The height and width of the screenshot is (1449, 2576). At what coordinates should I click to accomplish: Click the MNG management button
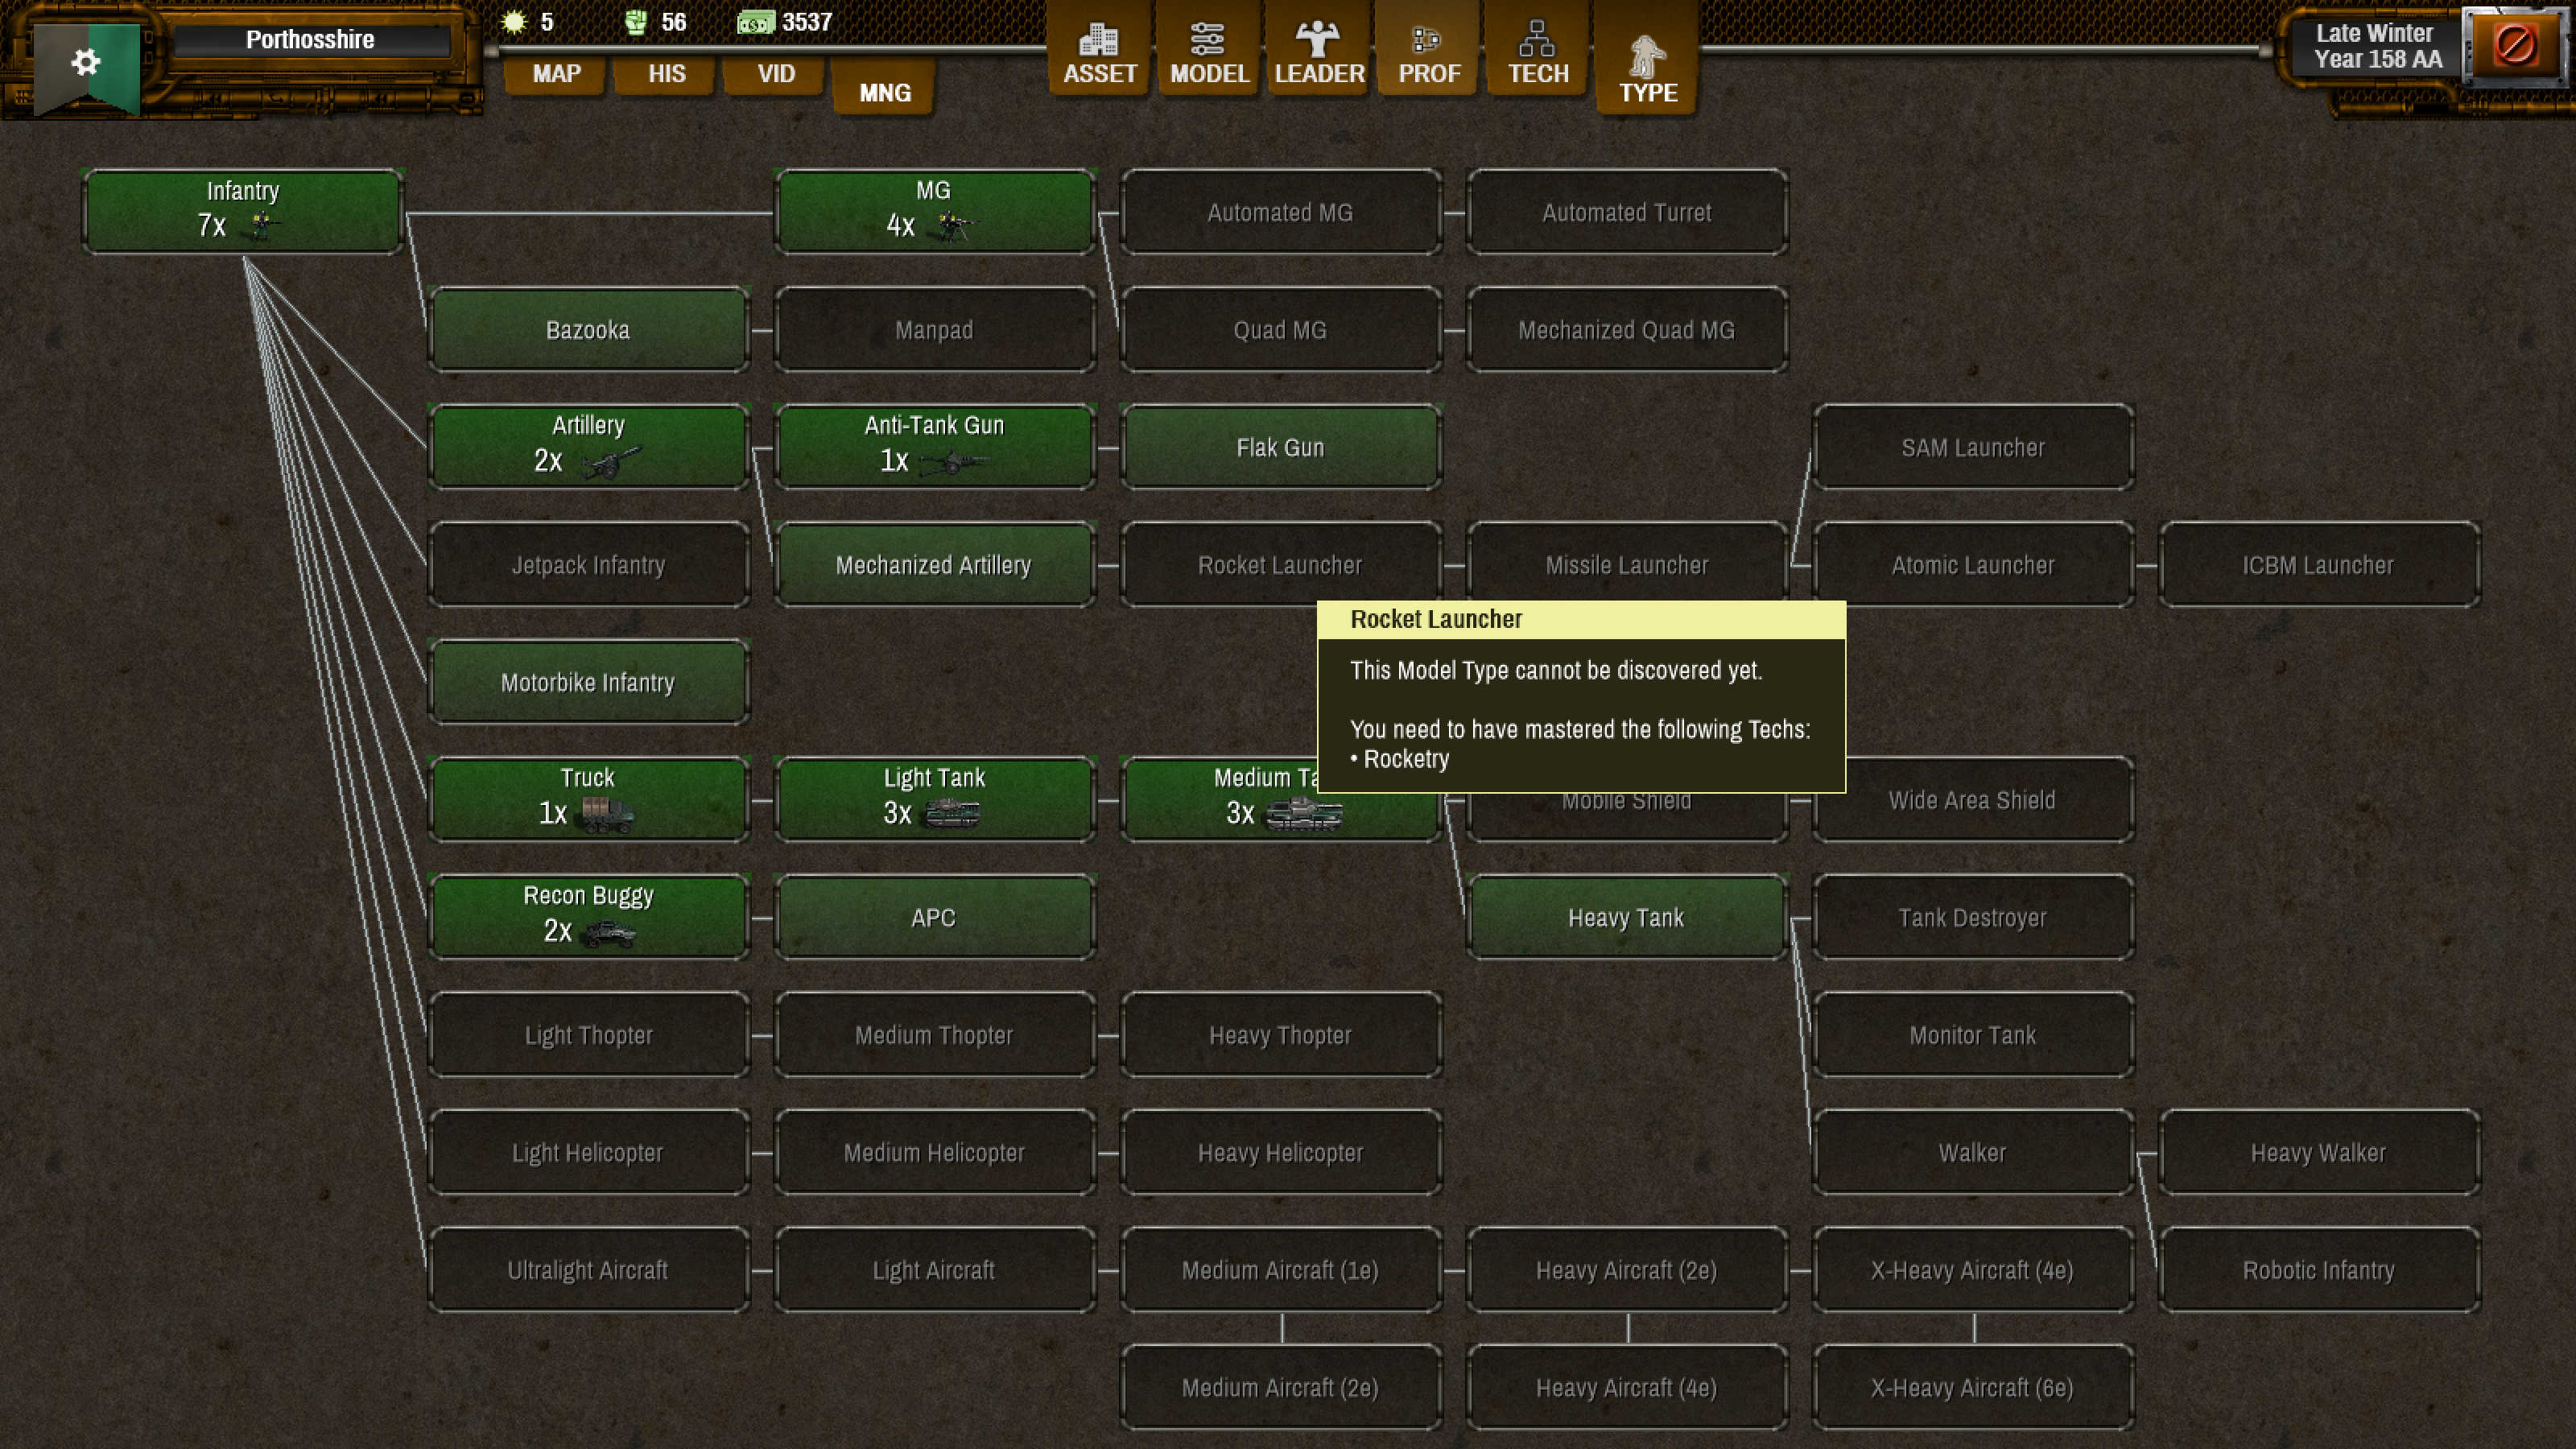click(x=885, y=92)
